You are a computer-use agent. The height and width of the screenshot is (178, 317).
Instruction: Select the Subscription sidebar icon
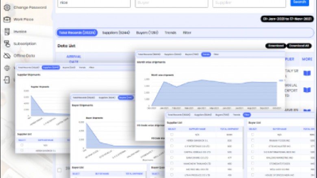(x=7, y=44)
